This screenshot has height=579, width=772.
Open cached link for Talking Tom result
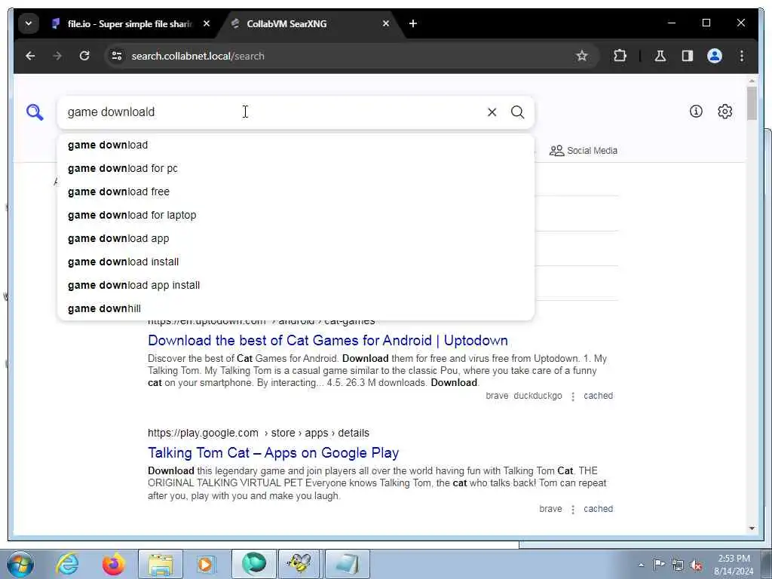(598, 509)
